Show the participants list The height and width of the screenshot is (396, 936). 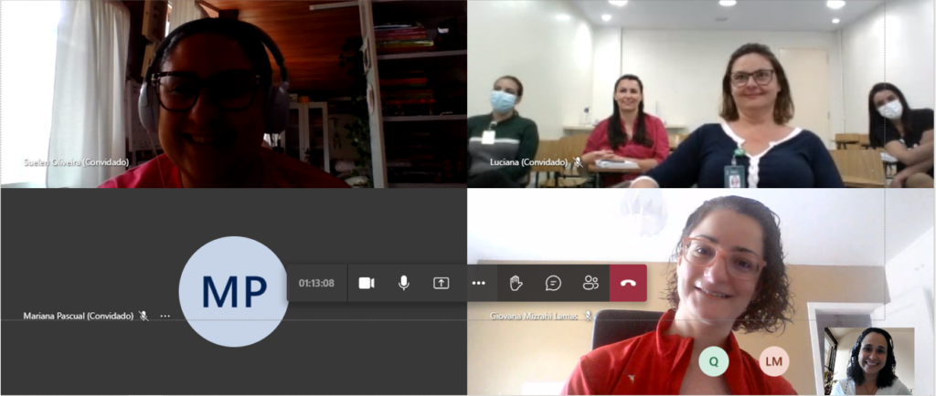590,283
